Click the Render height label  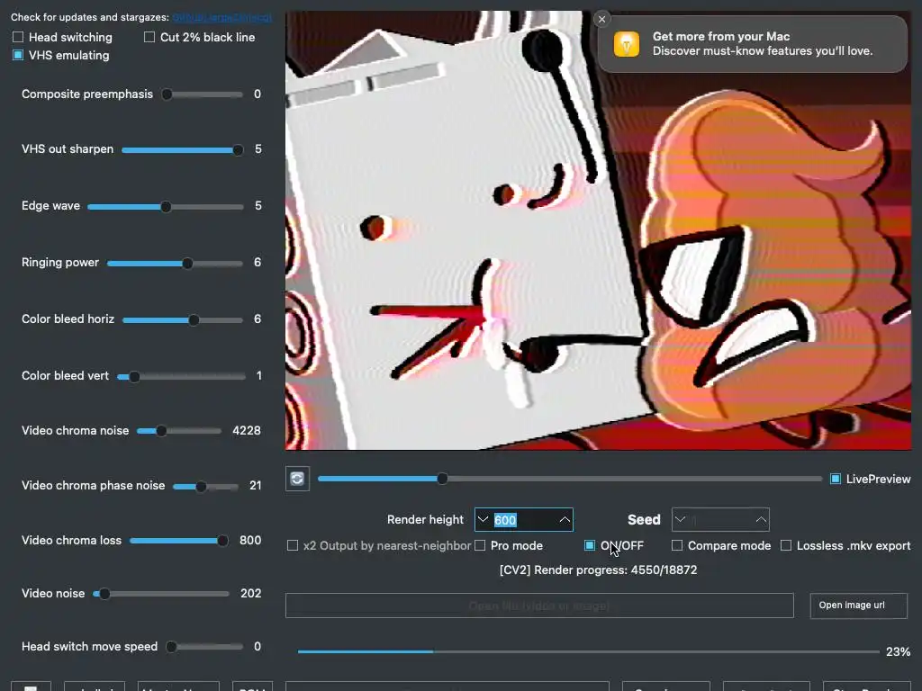tap(425, 519)
